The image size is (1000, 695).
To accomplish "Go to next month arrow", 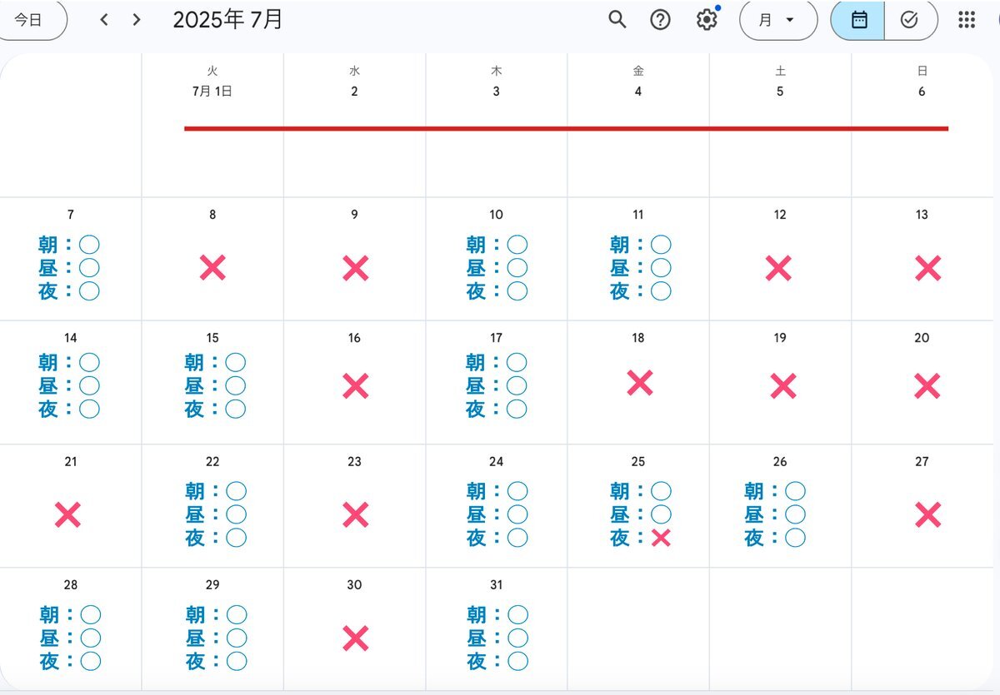I will point(137,20).
